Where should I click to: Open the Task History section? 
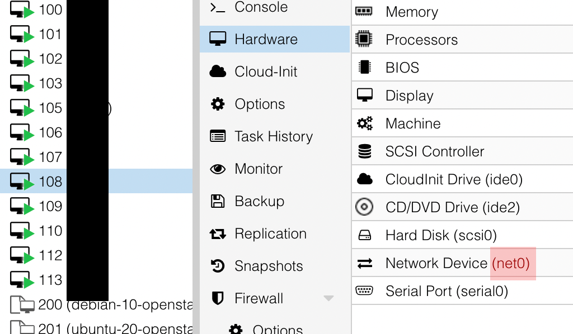coord(273,136)
